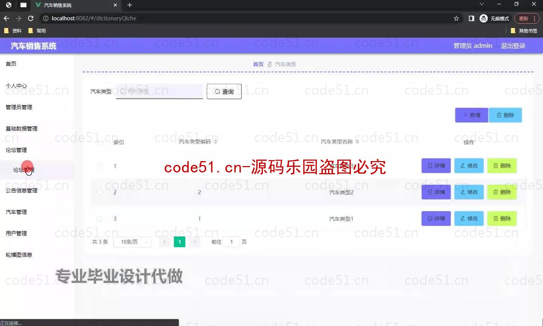Screen dimensions: 543x326
Task: Open the 常用 bookmarks folder
Action: tap(37, 31)
